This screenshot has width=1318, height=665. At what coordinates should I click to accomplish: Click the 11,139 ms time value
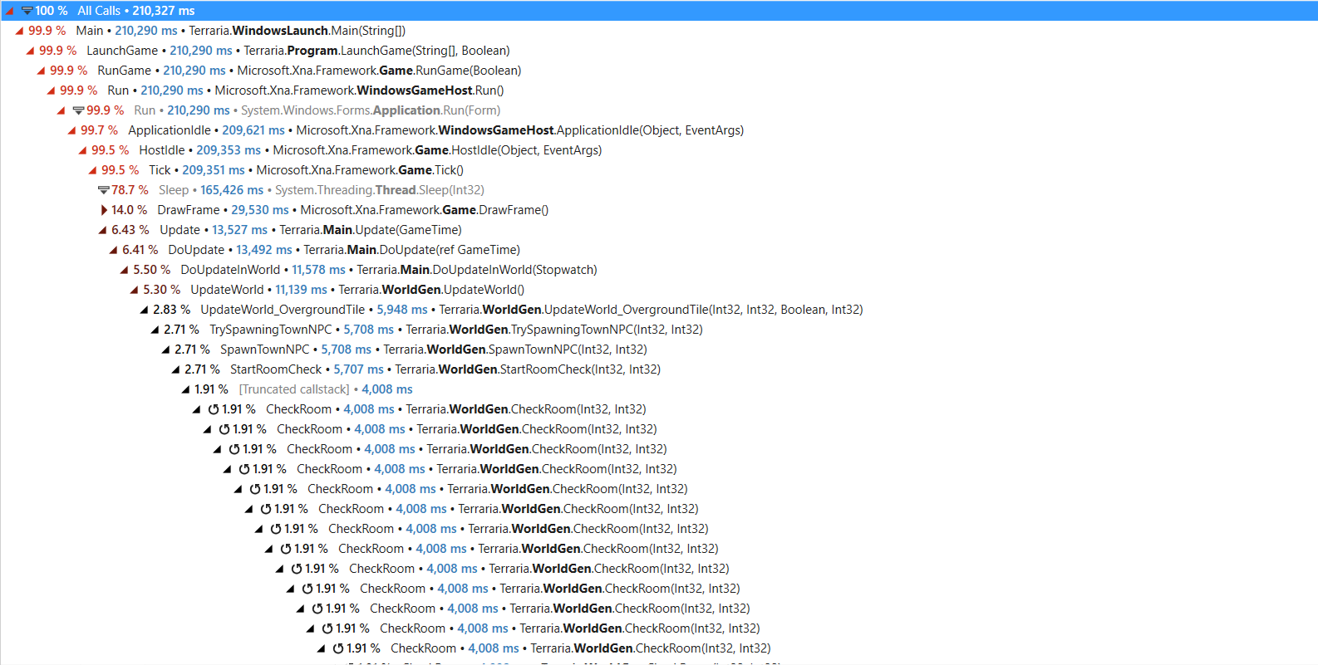(301, 290)
